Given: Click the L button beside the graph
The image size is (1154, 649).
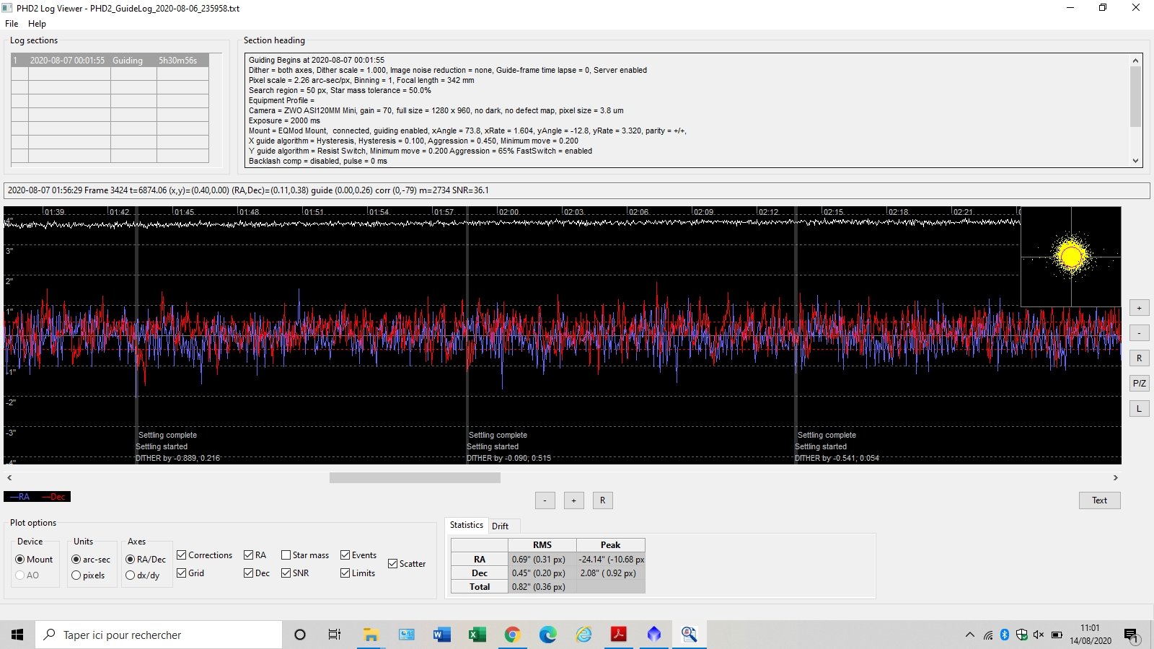Looking at the screenshot, I should click(1139, 409).
